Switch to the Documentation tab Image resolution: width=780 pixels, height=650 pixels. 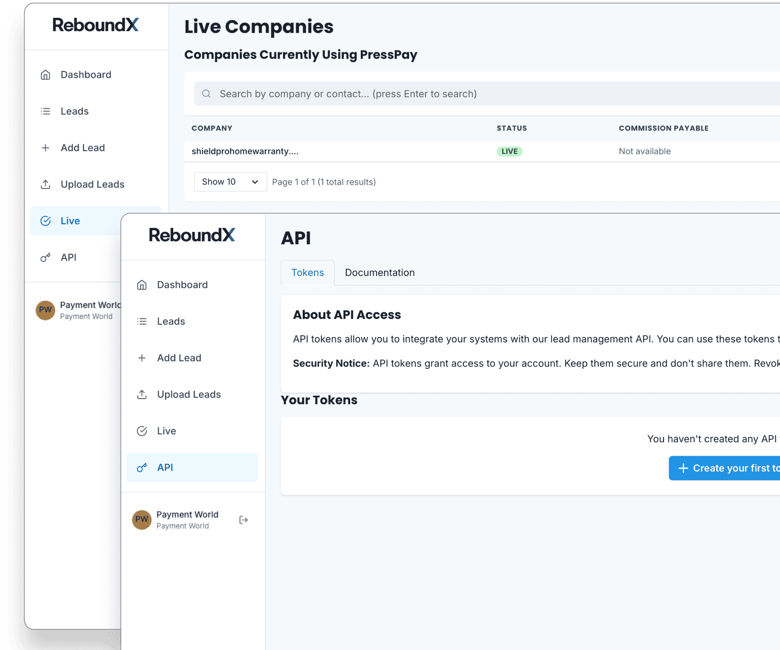[379, 272]
